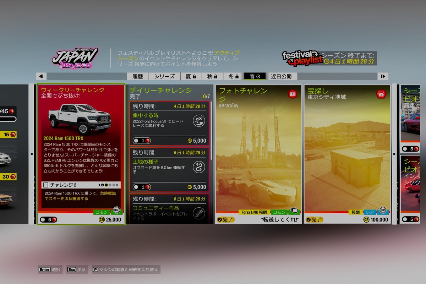Click the Esc 戻る prompt
Screen dimensions: 426x284
(x=77, y=269)
